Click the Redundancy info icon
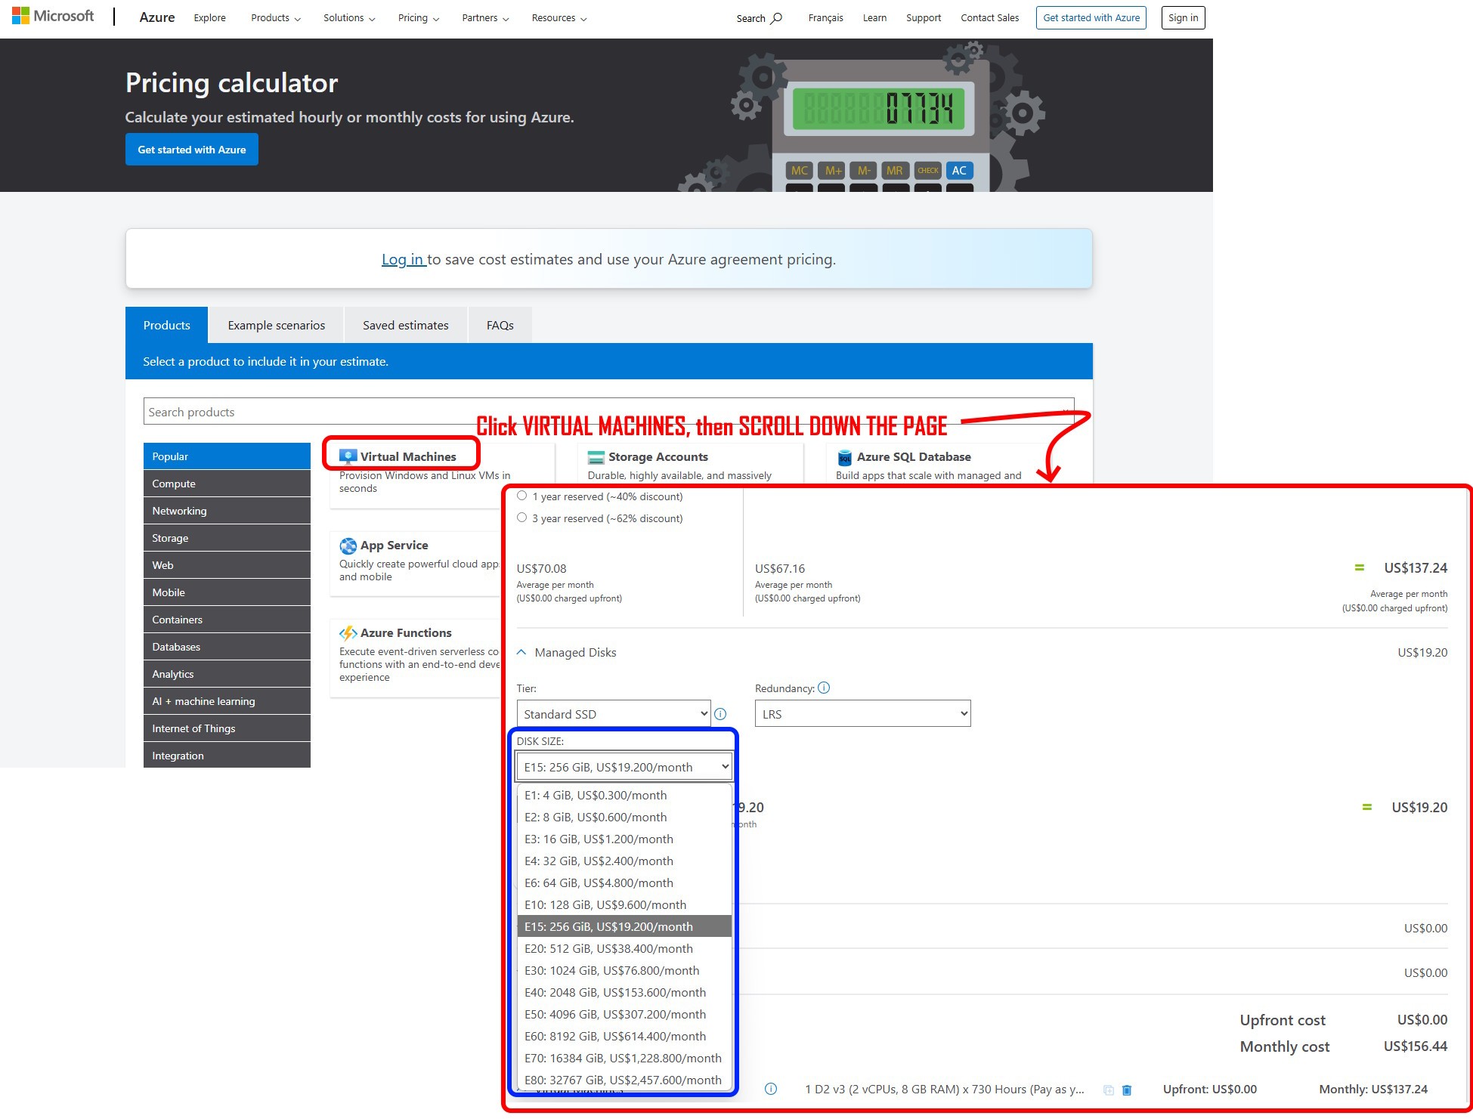1473x1119 pixels. click(824, 688)
